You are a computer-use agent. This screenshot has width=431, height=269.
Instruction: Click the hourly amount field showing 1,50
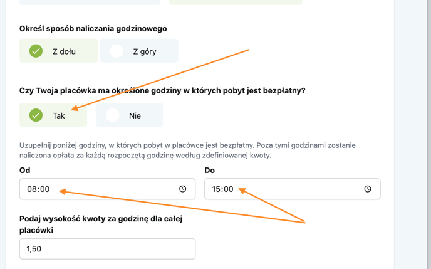point(108,249)
